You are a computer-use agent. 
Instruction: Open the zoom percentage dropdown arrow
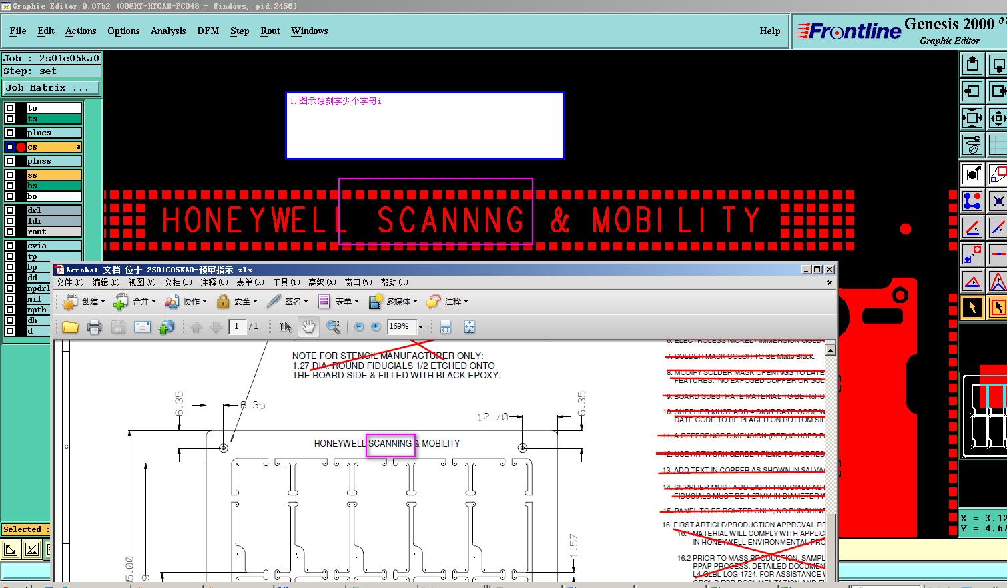(x=420, y=327)
